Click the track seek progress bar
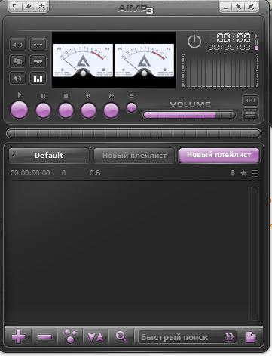 [x=133, y=133]
